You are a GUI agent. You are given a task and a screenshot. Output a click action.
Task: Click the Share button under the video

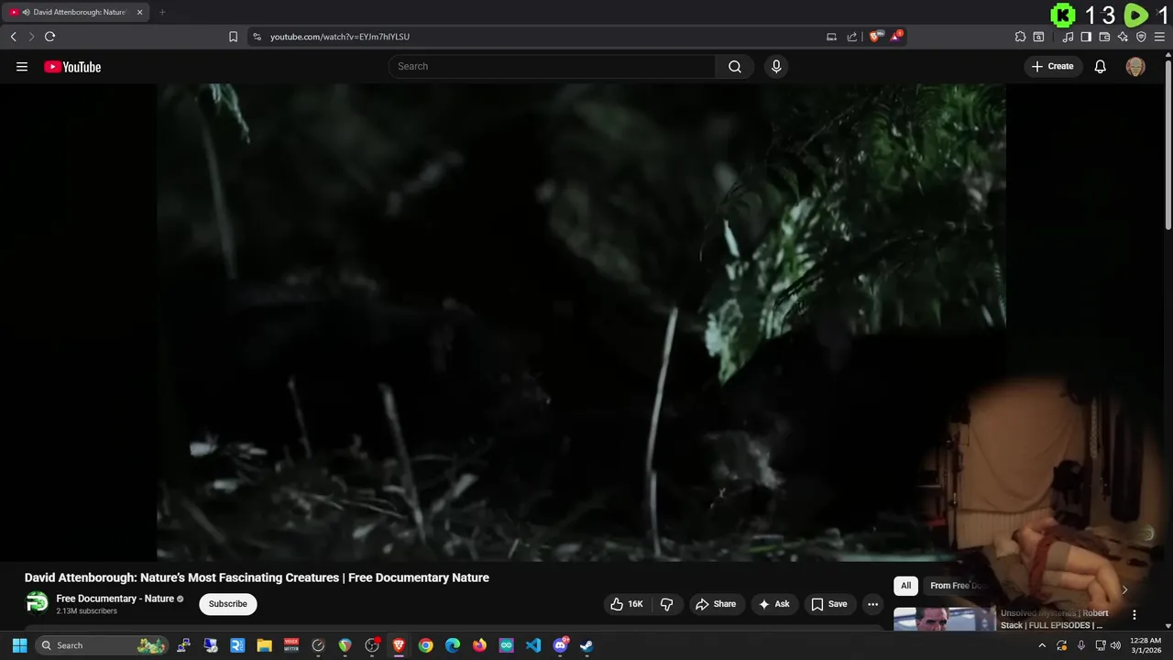click(x=716, y=604)
